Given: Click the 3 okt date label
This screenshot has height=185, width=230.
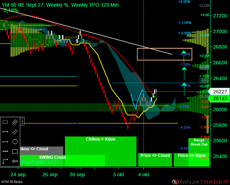Looking at the screenshot, I should (x=118, y=175).
